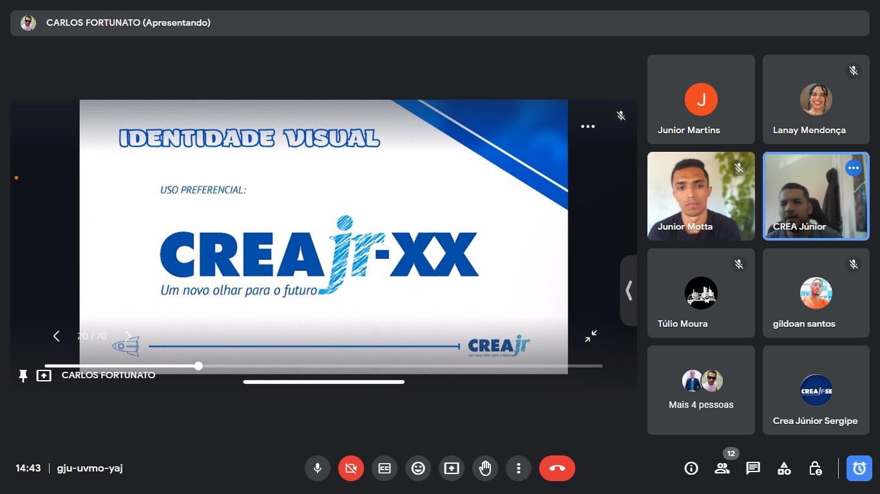Select the Túlio Moura tile
Screen dimensions: 880x494
pos(701,293)
